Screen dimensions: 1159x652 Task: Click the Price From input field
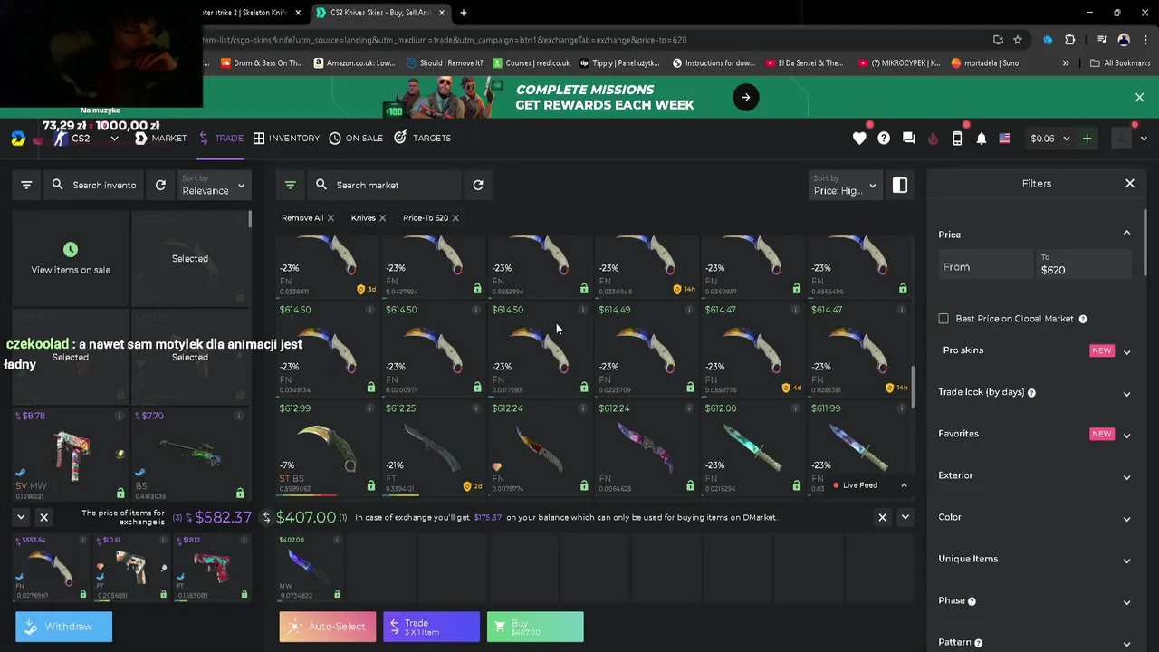click(984, 266)
